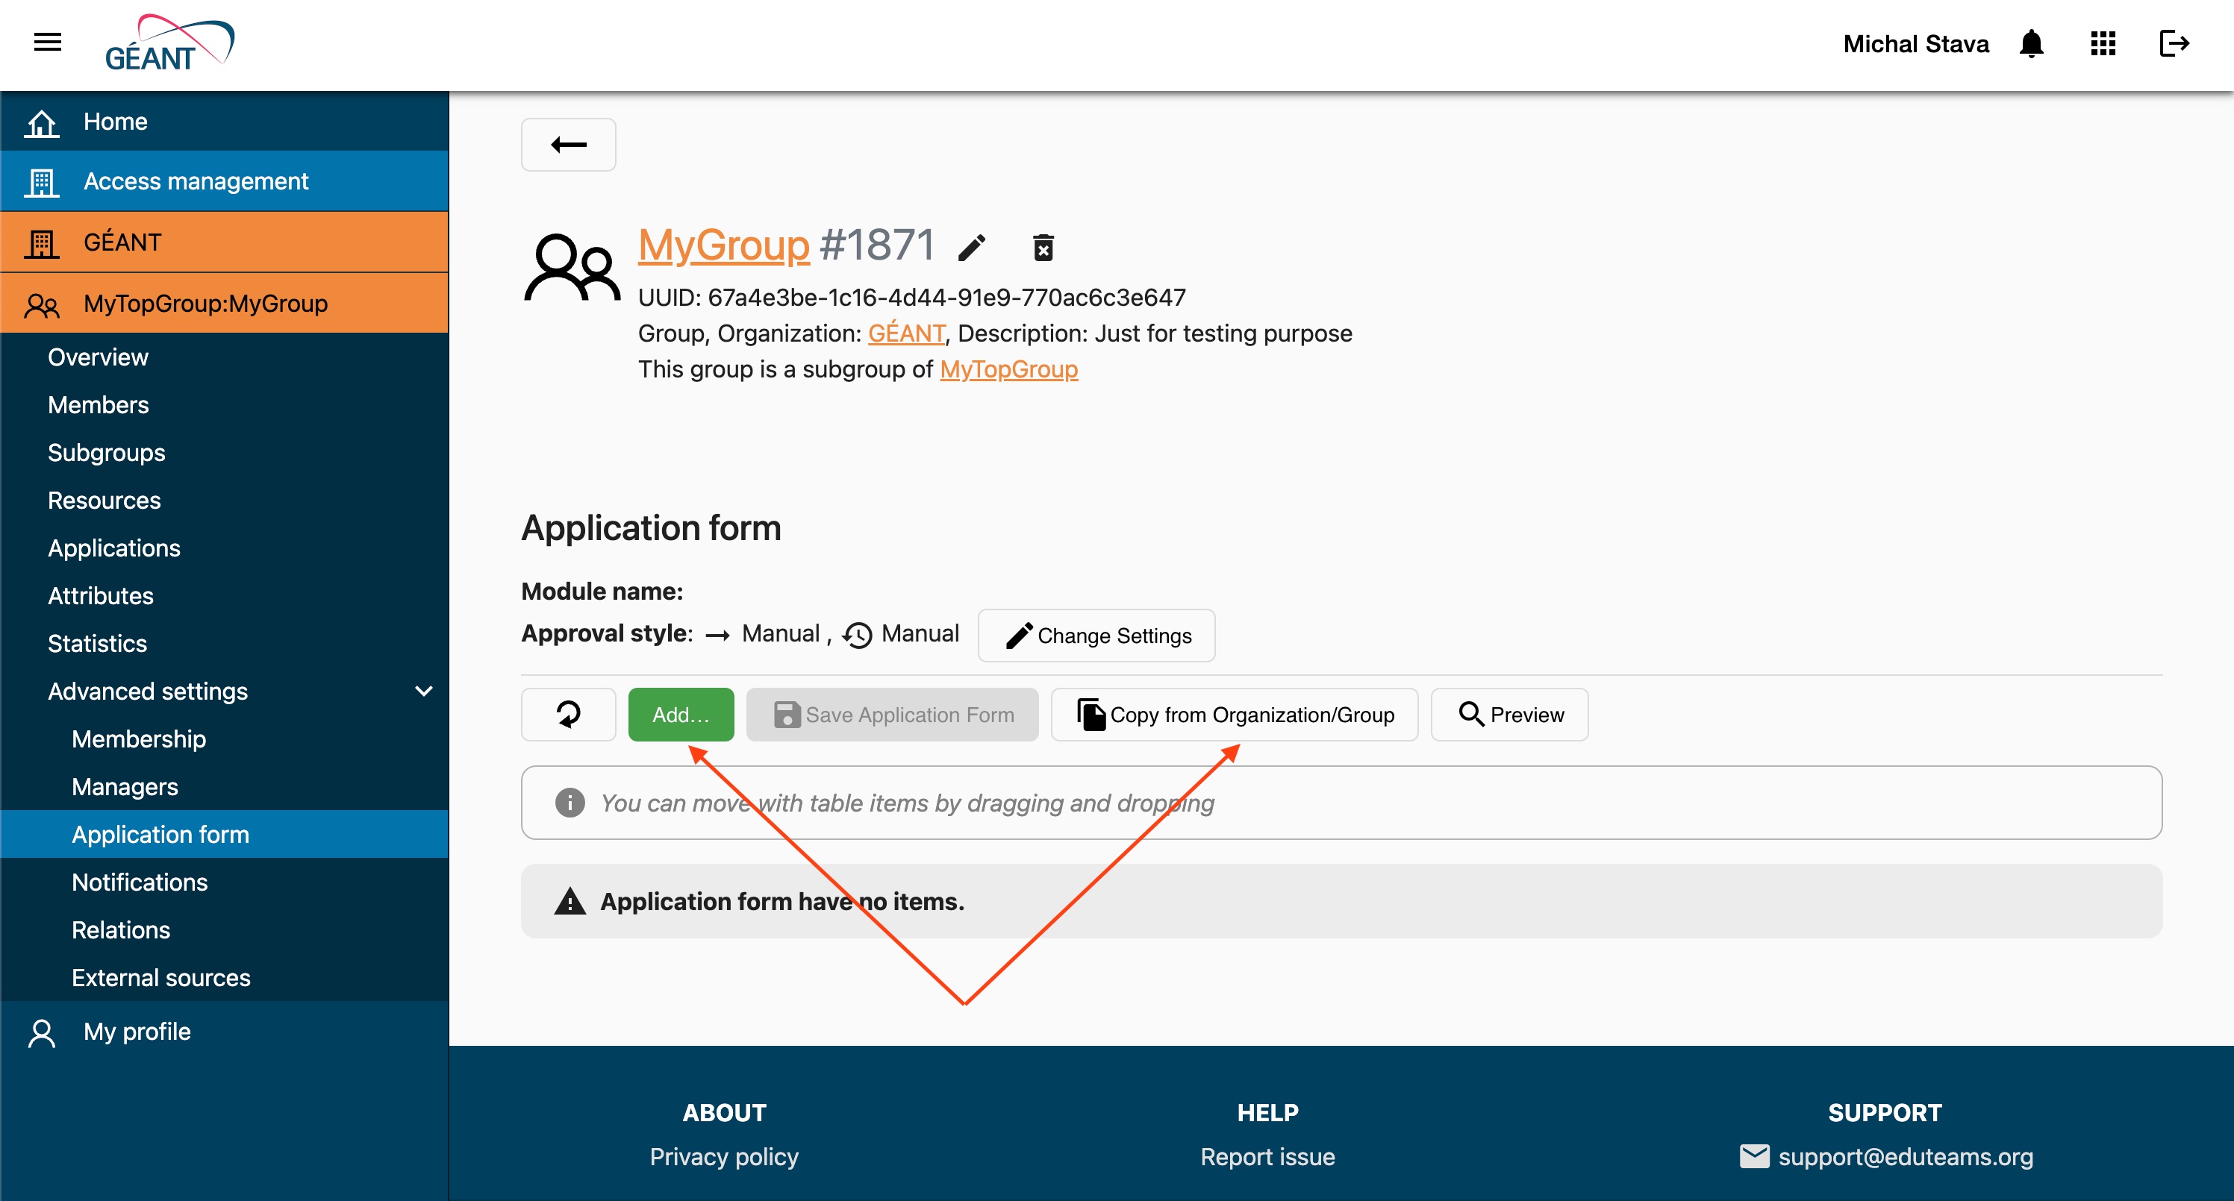Click the Approval style arrow icon
Image resolution: width=2234 pixels, height=1201 pixels.
[717, 635]
